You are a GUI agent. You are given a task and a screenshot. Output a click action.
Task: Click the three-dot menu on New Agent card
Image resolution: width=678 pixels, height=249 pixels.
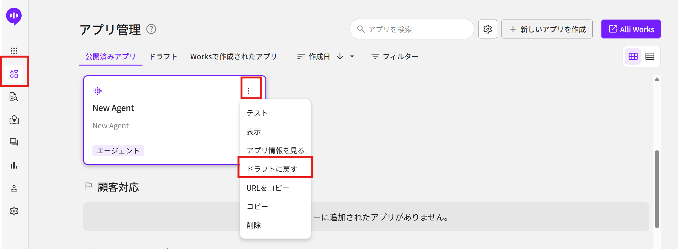click(x=249, y=91)
